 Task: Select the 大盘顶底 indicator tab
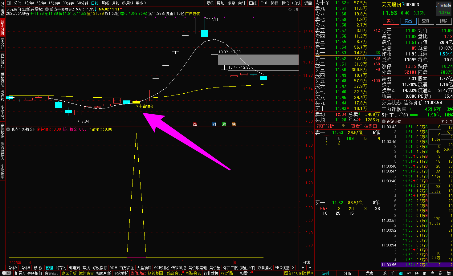(144, 268)
